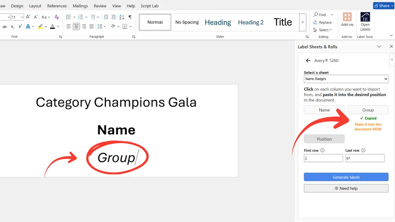This screenshot has height=222, width=395.
Task: Increase paragraph indent
Action: click(114, 17)
